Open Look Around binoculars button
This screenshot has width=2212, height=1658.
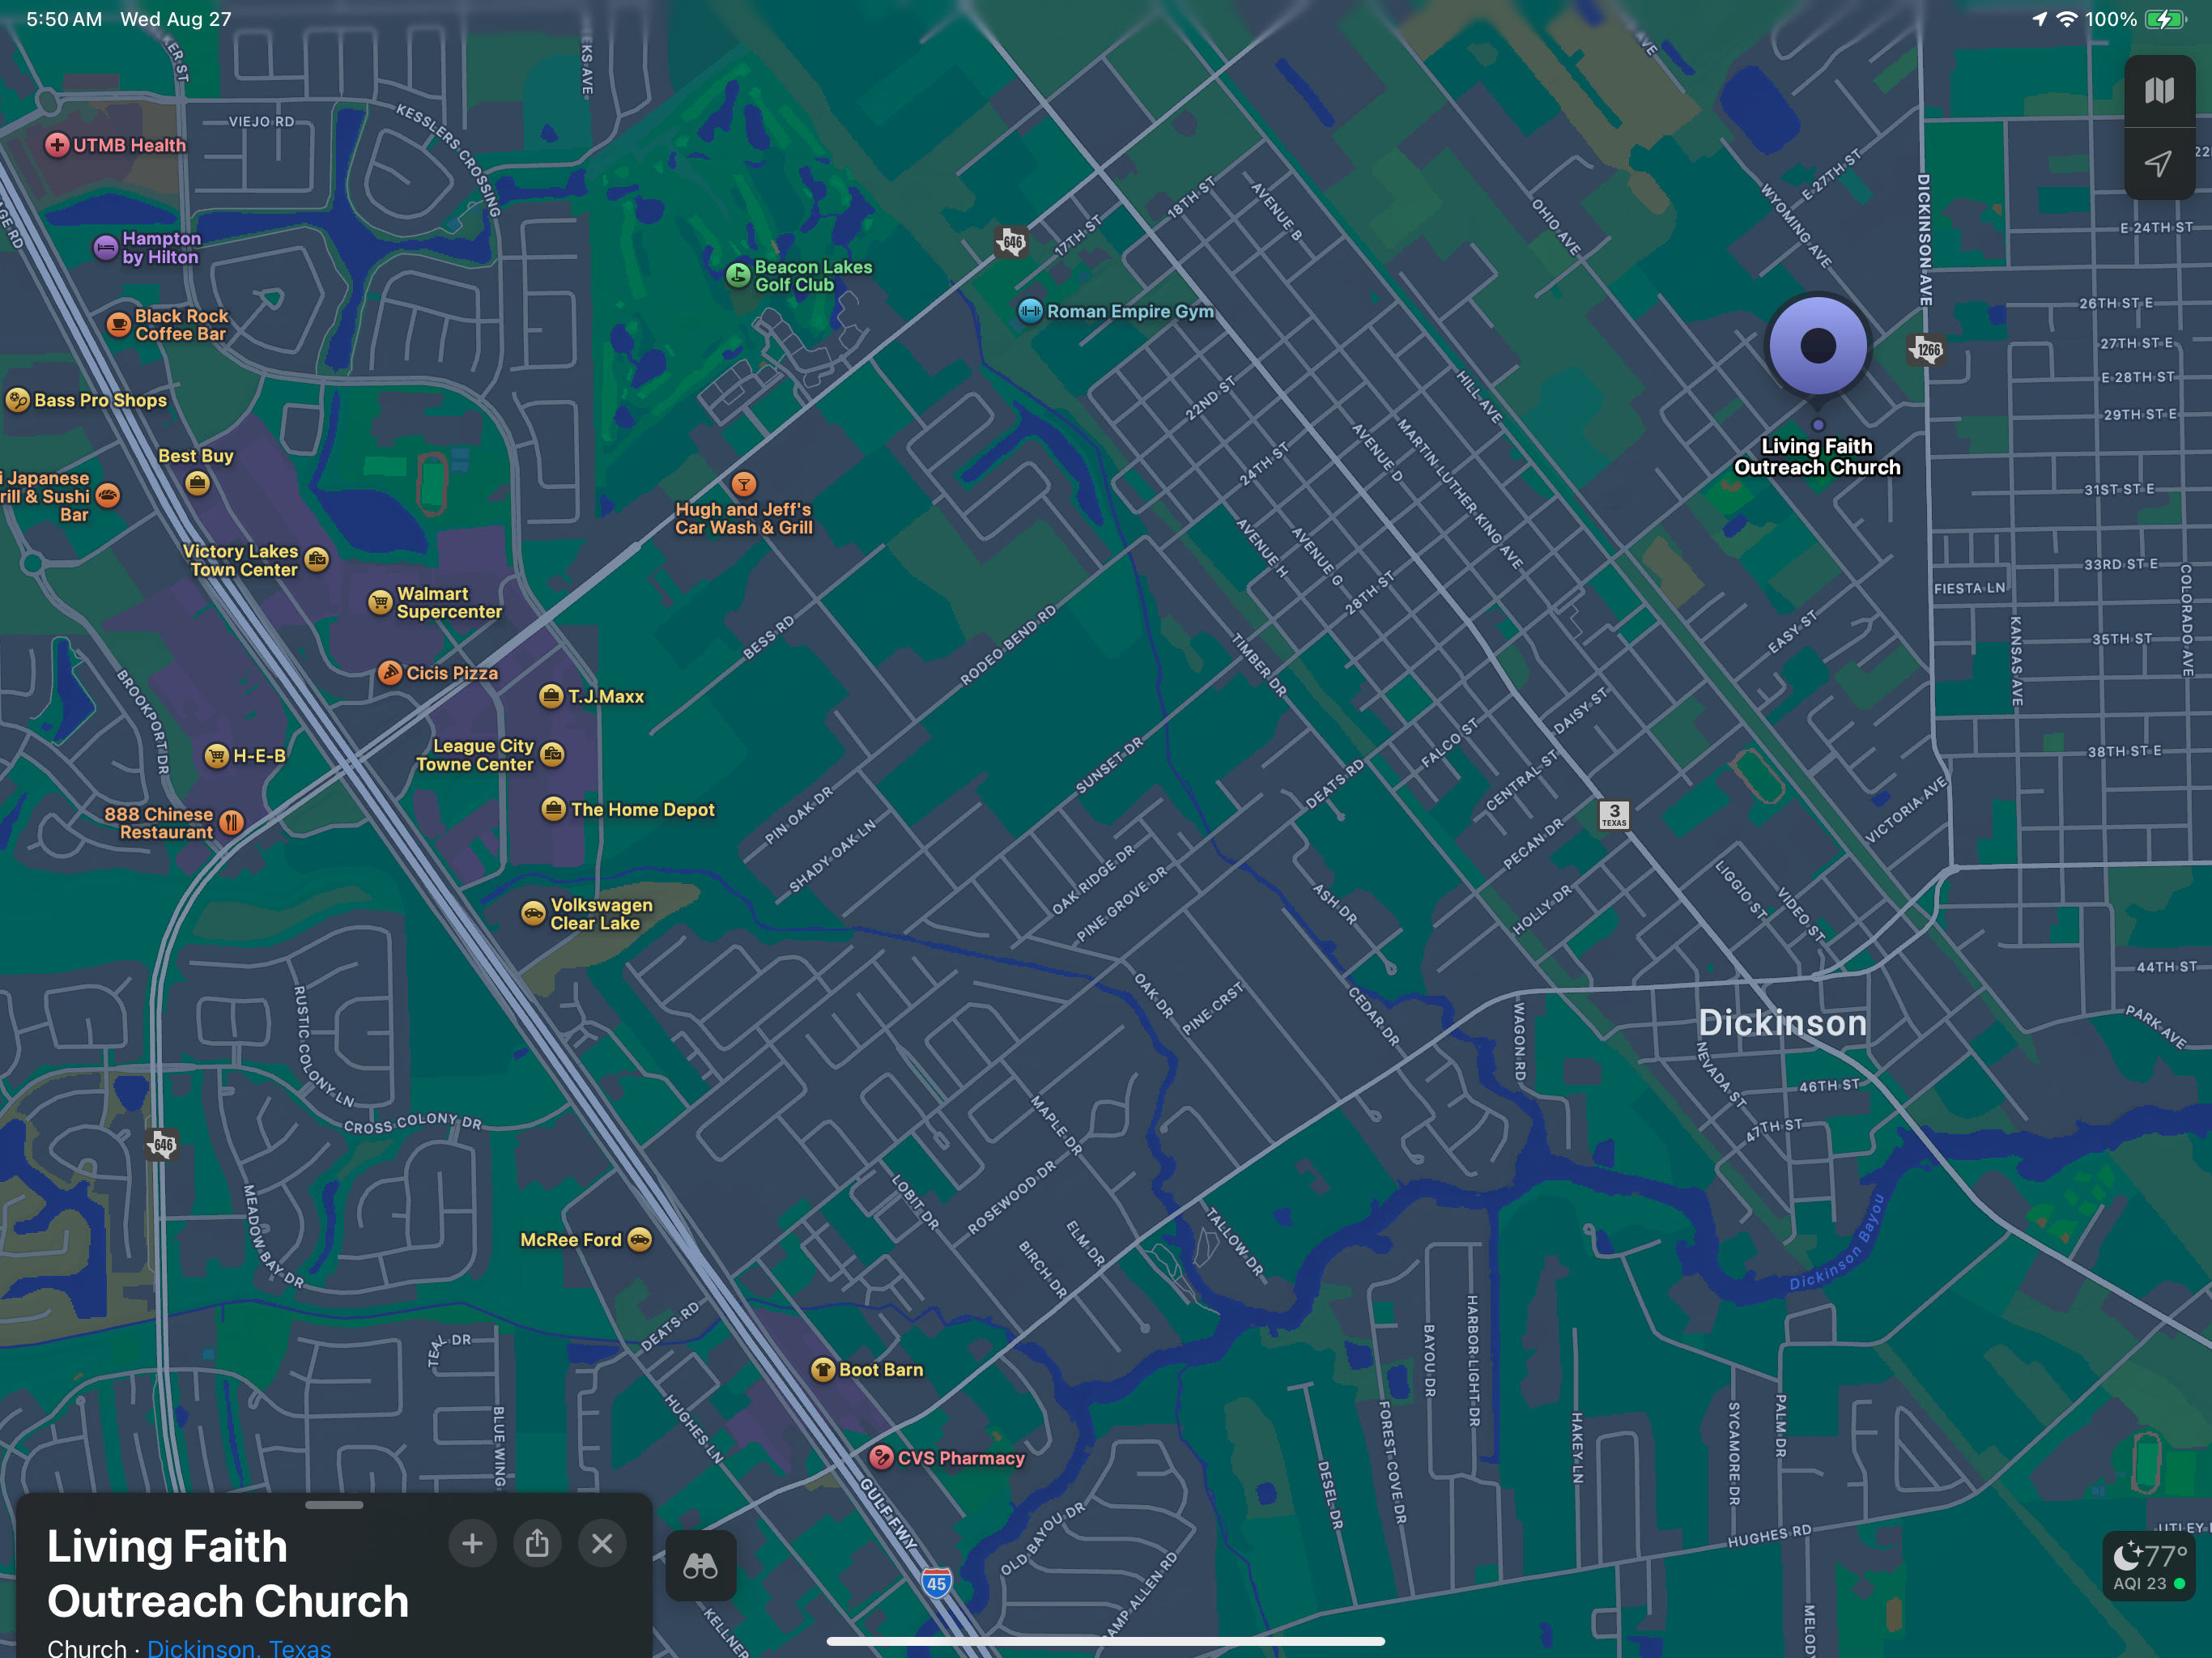[700, 1565]
